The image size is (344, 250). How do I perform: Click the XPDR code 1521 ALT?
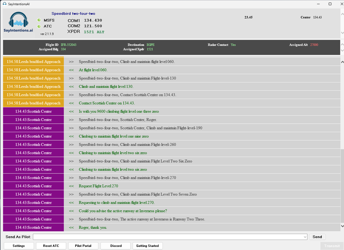94,32
